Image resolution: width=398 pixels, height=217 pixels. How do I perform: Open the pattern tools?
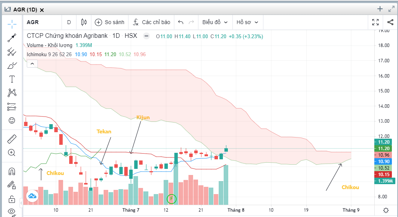[x=12, y=93]
